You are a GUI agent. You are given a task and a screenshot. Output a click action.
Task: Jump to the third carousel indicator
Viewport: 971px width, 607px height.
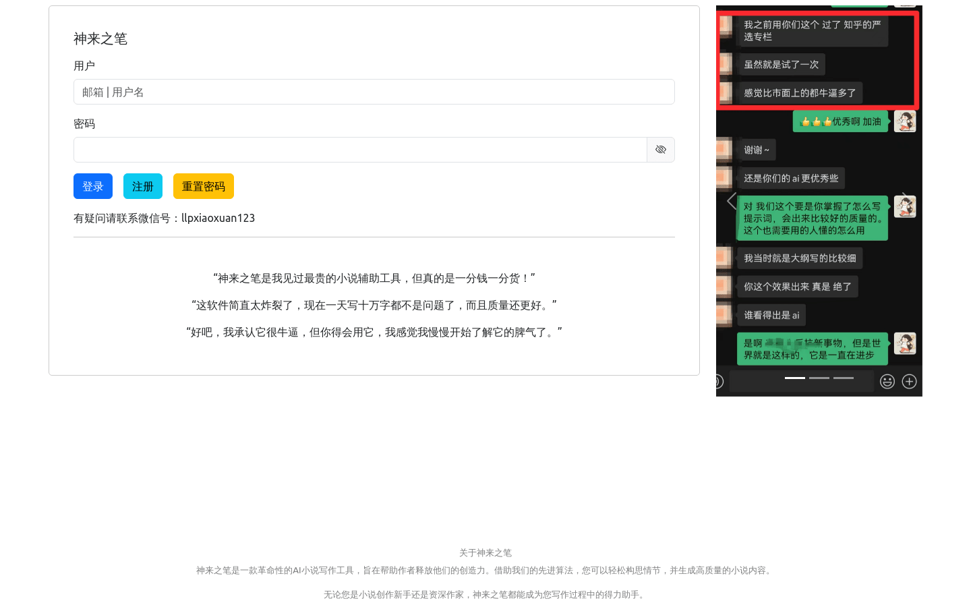(844, 378)
